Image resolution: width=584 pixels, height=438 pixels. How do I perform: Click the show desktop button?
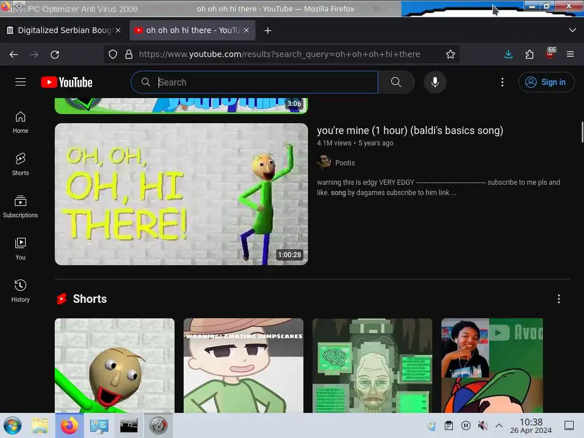click(x=569, y=425)
